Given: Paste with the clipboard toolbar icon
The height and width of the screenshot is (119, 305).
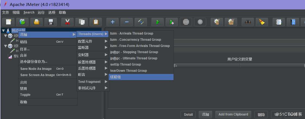Looking at the screenshot, I should 96,22.
